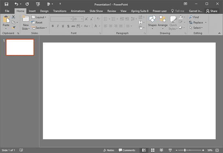The image size is (223, 153).
Task: Click the Repeat/Redo icon
Action: [27, 4]
